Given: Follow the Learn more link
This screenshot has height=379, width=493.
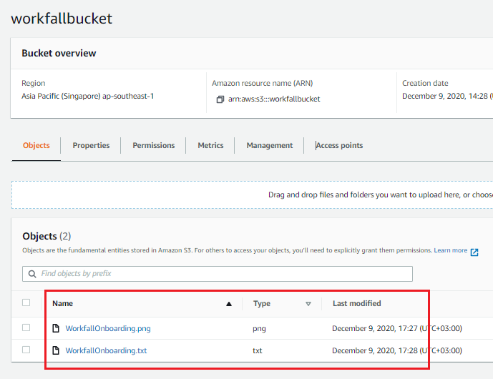Looking at the screenshot, I should click(451, 250).
